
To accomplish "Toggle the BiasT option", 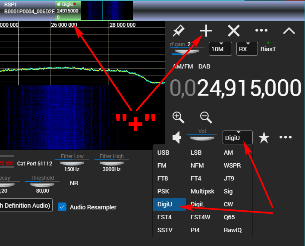I will 268,49.
